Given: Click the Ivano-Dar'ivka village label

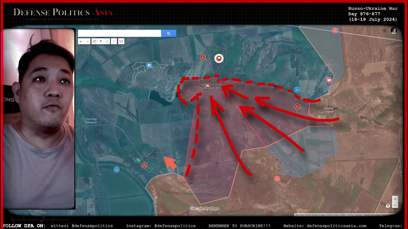Looking at the screenshot, I should (211, 86).
